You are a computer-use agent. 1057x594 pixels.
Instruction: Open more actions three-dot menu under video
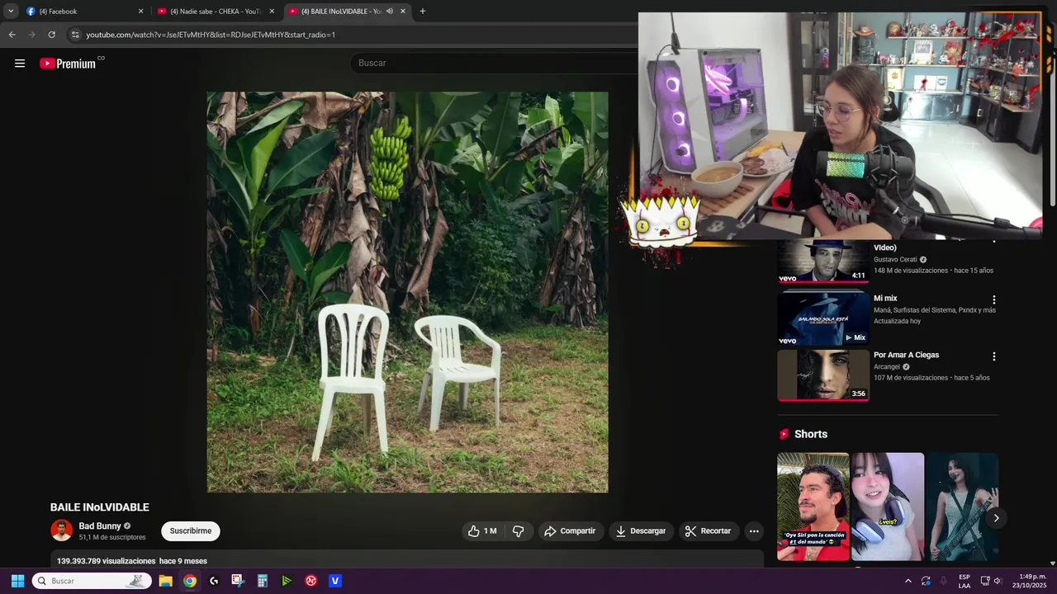coord(754,531)
